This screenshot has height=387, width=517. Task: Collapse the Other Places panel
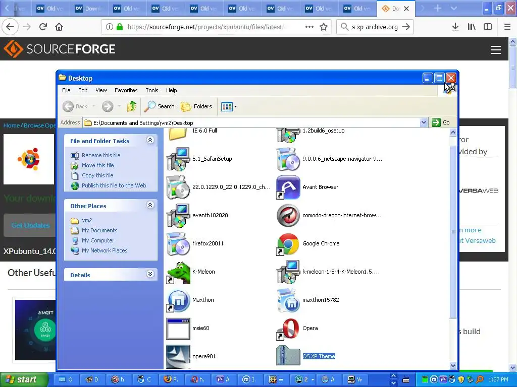point(150,206)
